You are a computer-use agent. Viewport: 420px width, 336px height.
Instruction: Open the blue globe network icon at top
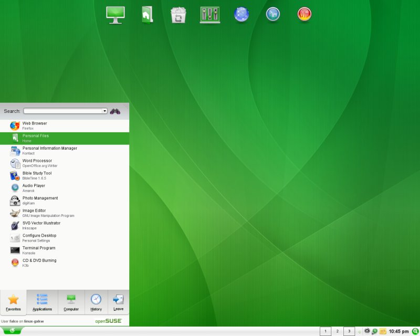(241, 14)
